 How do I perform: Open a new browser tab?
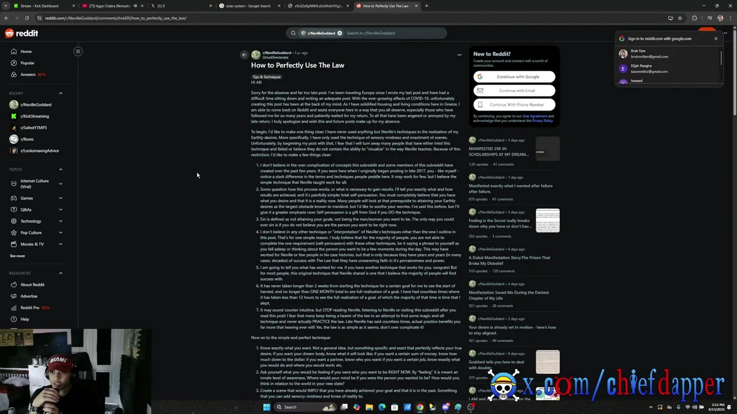pyautogui.click(x=426, y=6)
